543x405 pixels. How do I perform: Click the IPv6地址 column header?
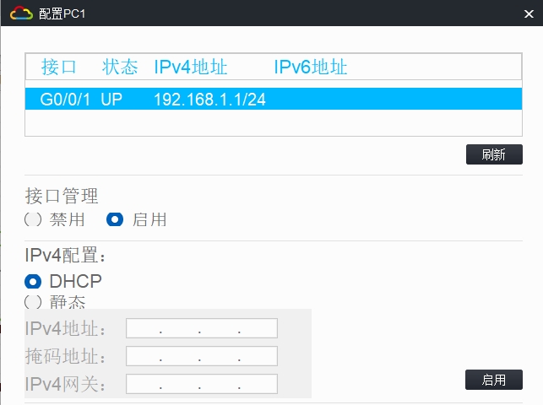click(311, 67)
